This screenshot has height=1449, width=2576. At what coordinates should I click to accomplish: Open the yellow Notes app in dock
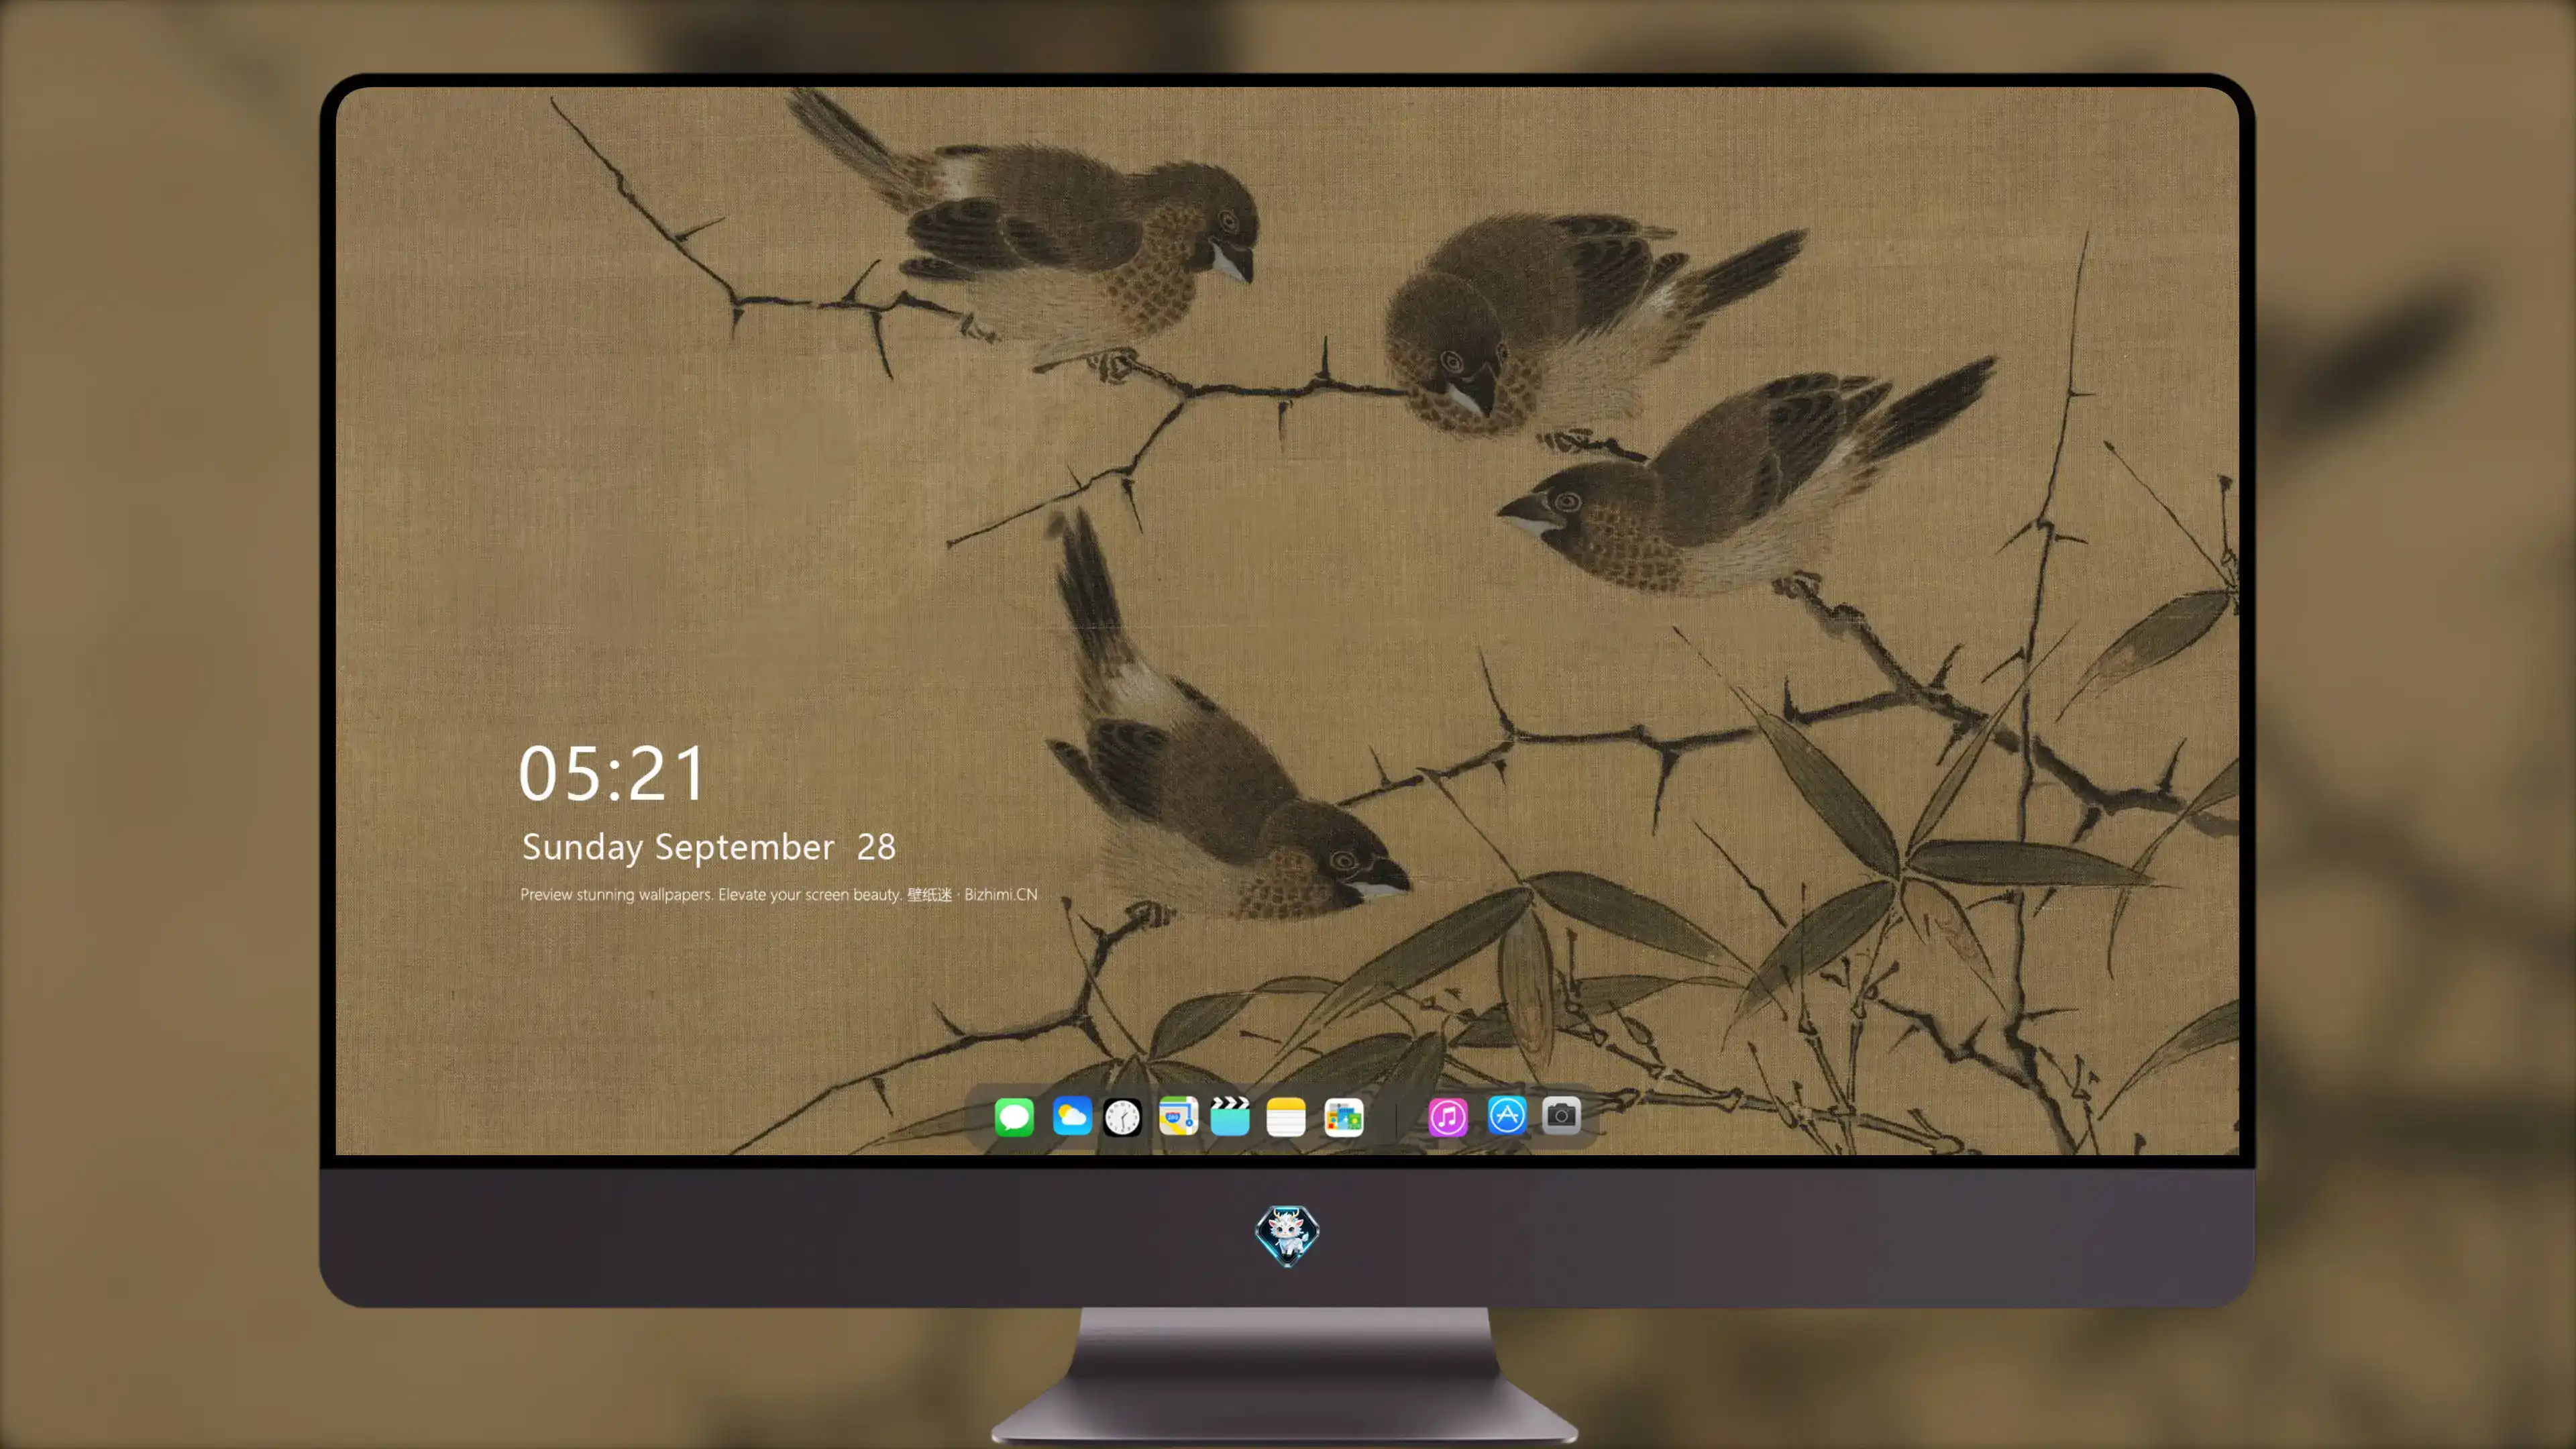coord(1286,1116)
